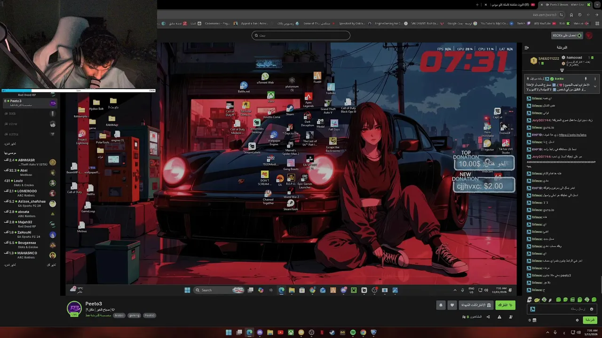Open the Twitch bookmark

point(523,23)
